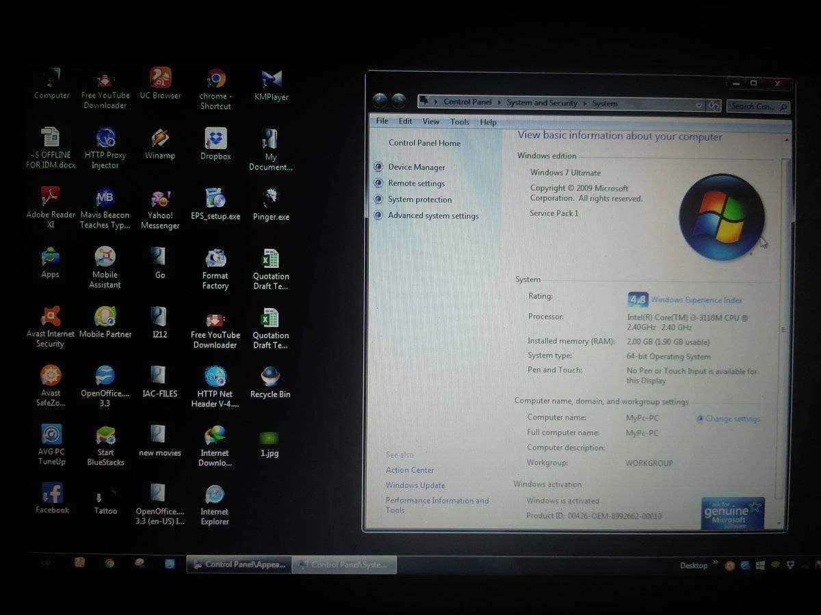The height and width of the screenshot is (615, 821).
Task: Click the Start BlueStacks icon
Action: pyautogui.click(x=105, y=446)
